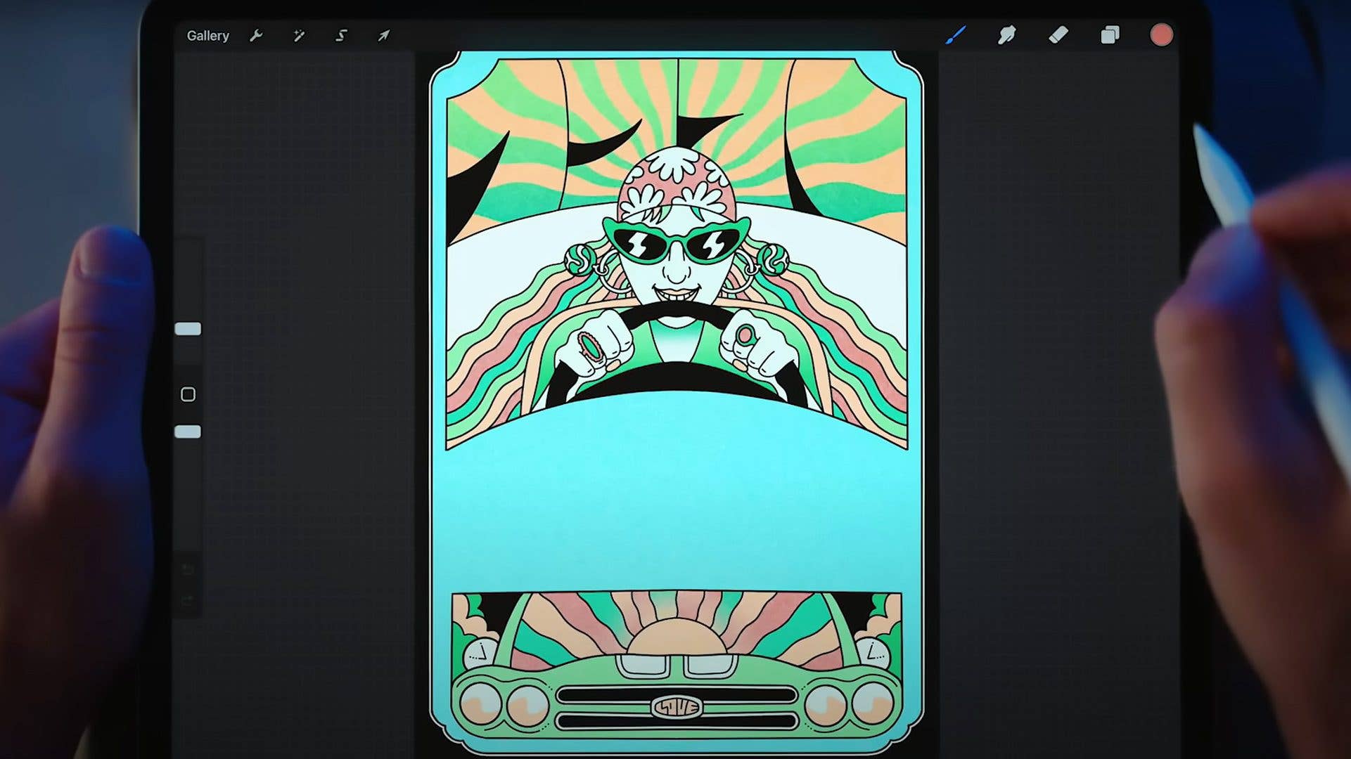
Task: Return to the Gallery
Action: pyautogui.click(x=208, y=35)
